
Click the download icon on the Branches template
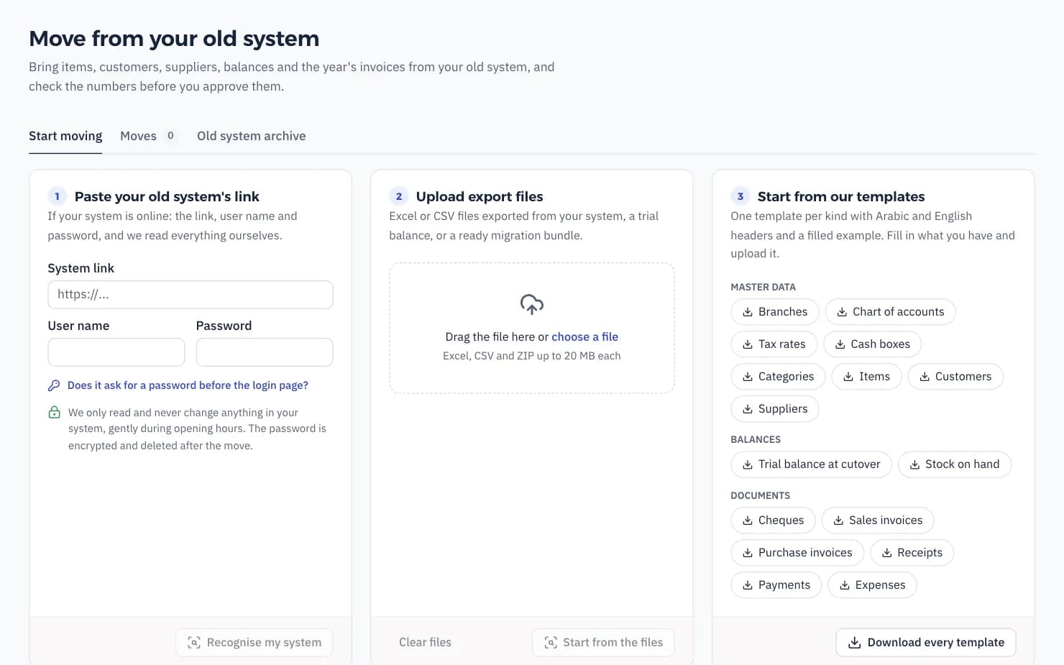pos(748,312)
